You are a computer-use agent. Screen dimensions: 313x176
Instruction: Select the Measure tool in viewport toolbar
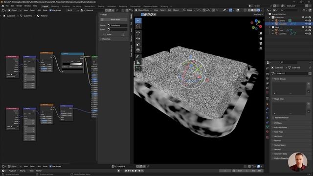(138, 62)
